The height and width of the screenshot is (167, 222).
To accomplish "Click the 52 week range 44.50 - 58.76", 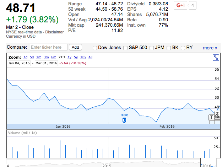I will (x=109, y=9).
